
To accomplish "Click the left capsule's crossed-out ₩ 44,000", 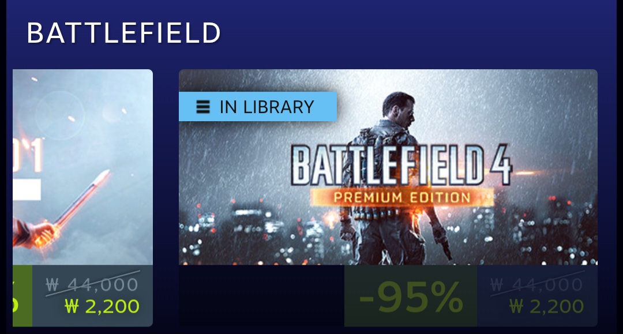I will pos(92,284).
